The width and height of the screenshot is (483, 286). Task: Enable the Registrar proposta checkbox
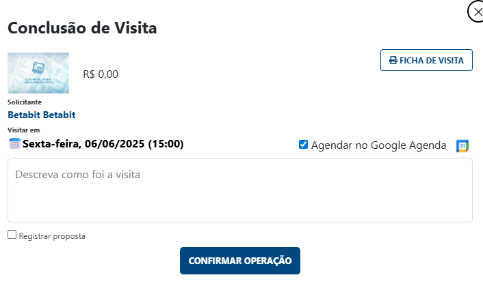12,235
